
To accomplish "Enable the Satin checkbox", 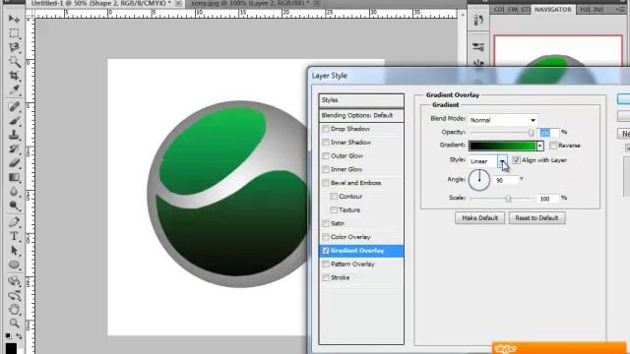I will click(326, 223).
